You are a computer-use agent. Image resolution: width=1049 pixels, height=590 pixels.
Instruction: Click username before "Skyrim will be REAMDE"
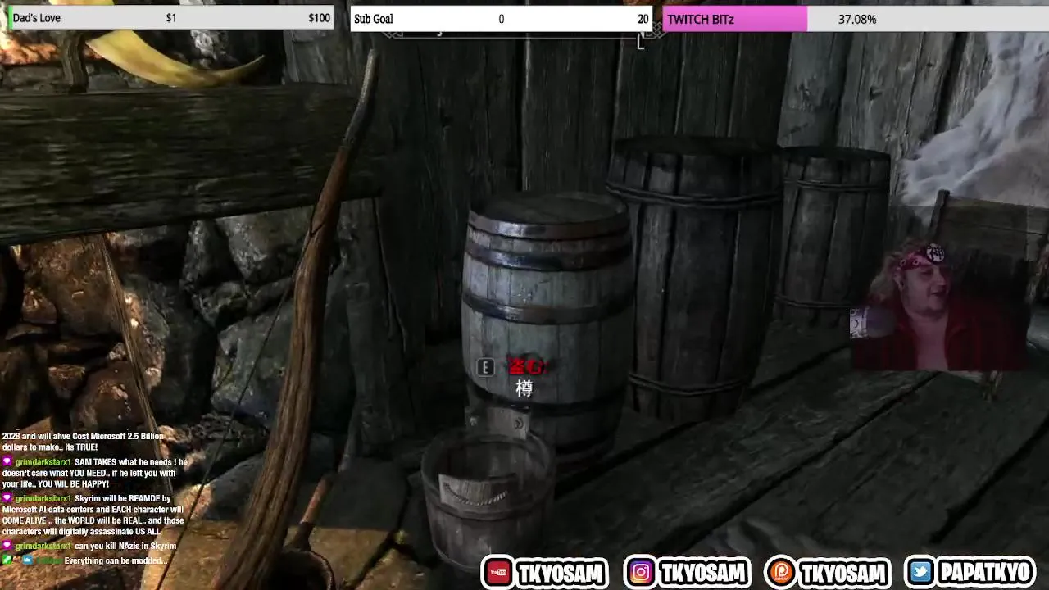[43, 498]
